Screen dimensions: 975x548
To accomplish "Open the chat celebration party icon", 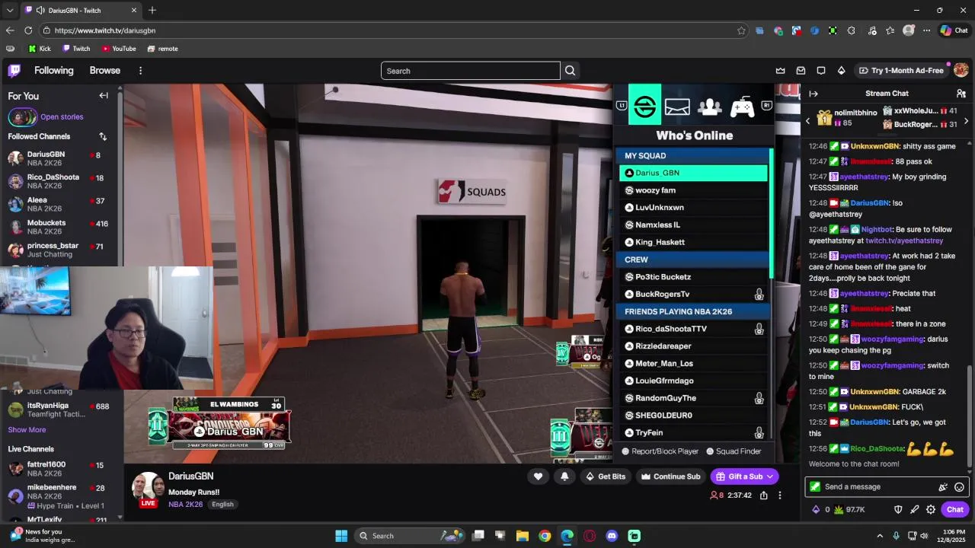I will [943, 487].
